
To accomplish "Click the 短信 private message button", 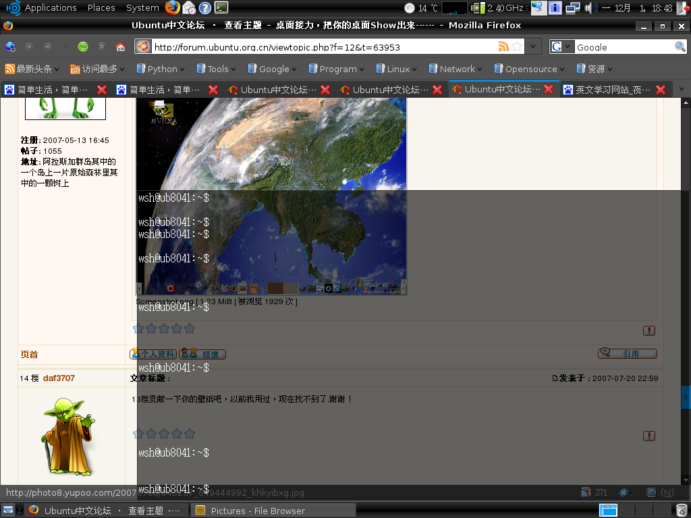I will [202, 354].
